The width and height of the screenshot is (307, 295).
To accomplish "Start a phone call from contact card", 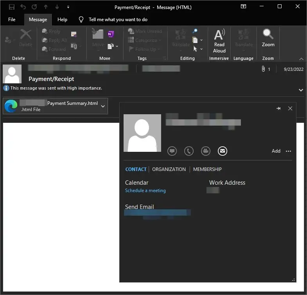I will point(189,151).
